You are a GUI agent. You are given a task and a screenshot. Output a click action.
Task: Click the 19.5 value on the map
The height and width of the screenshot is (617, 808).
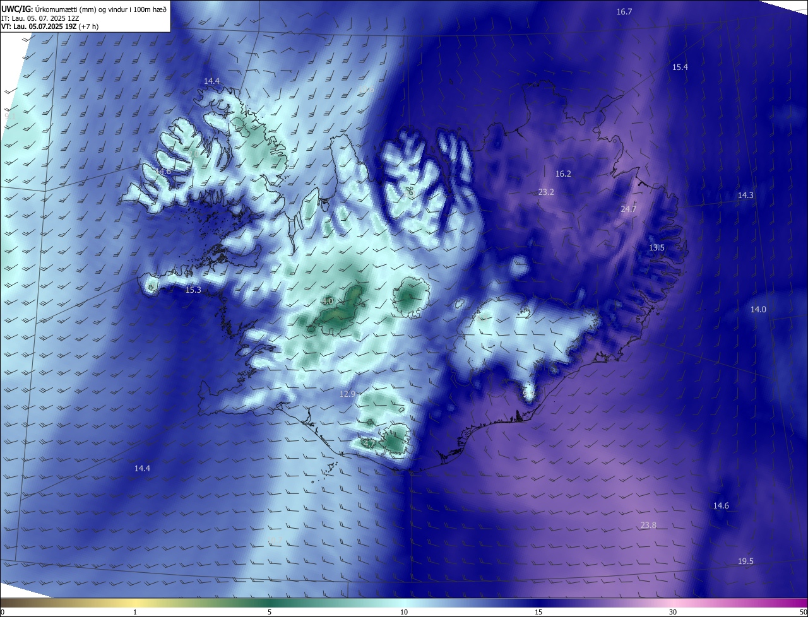pyautogui.click(x=746, y=561)
